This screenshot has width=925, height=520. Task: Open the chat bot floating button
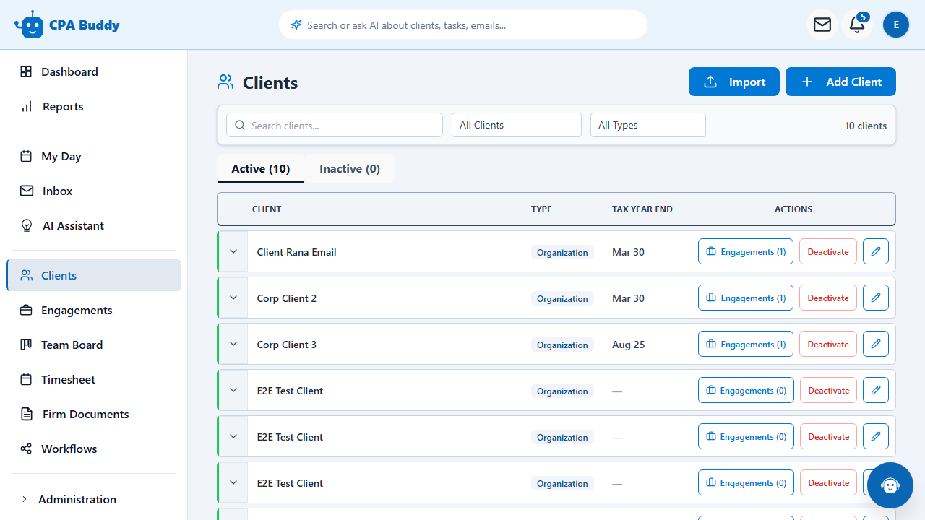point(890,485)
